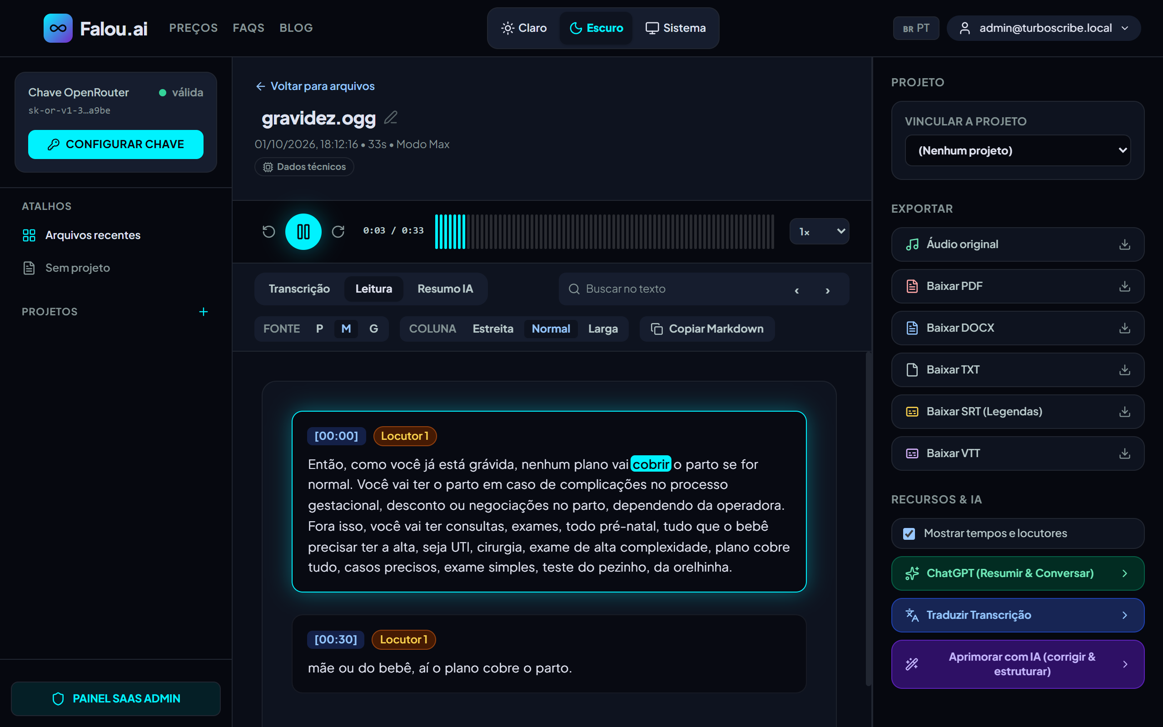Click the pencil icon to rename gravidez.ogg
The image size is (1163, 727).
pos(391,117)
